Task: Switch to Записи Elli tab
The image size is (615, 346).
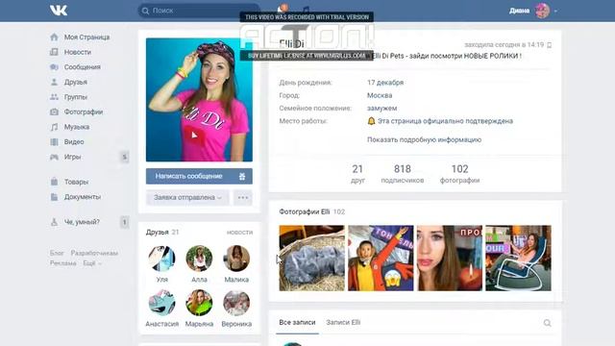Action: point(343,323)
